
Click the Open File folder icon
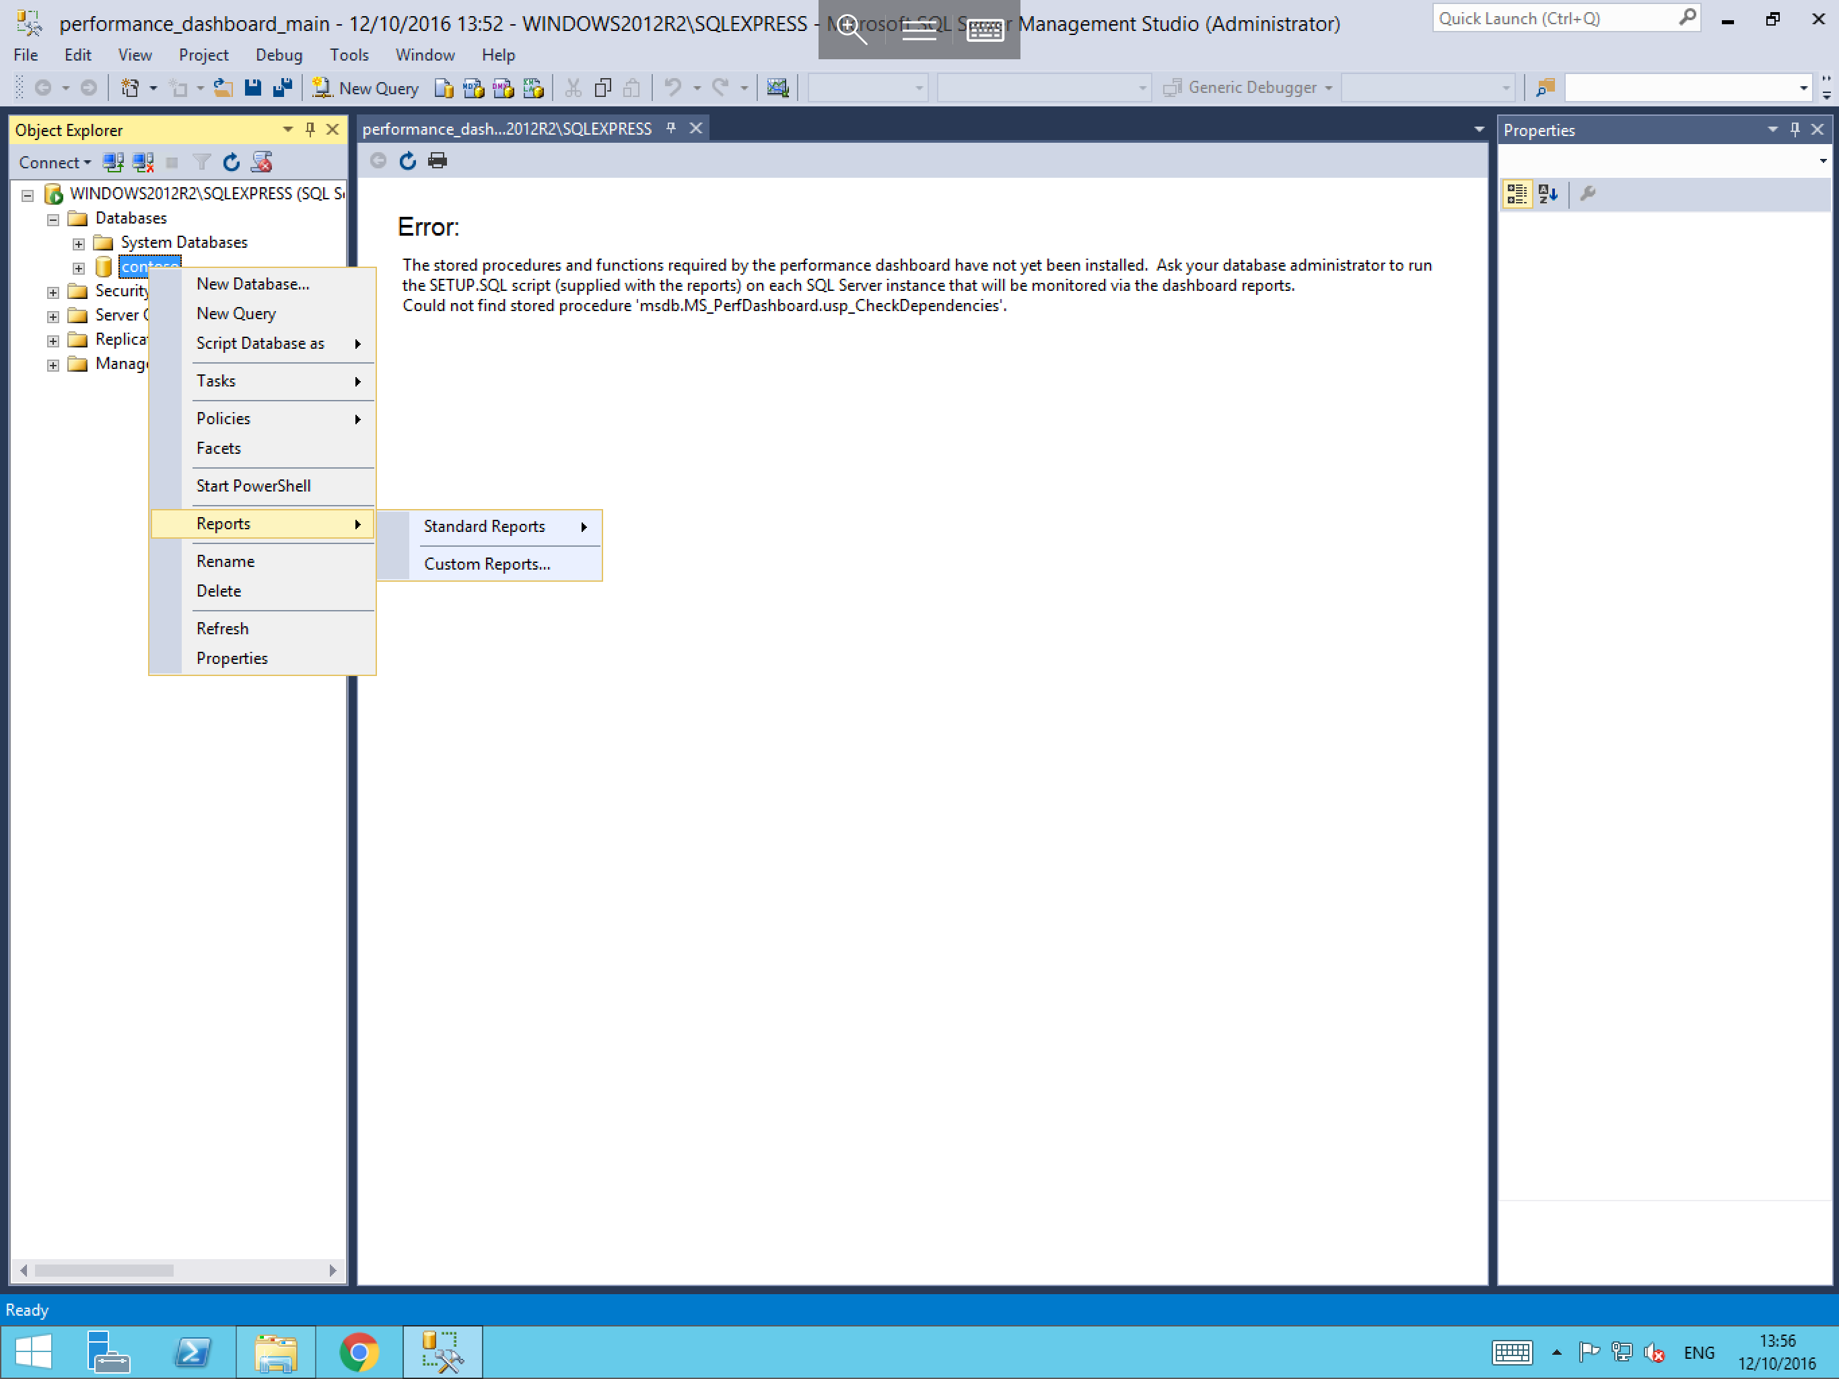coord(223,88)
